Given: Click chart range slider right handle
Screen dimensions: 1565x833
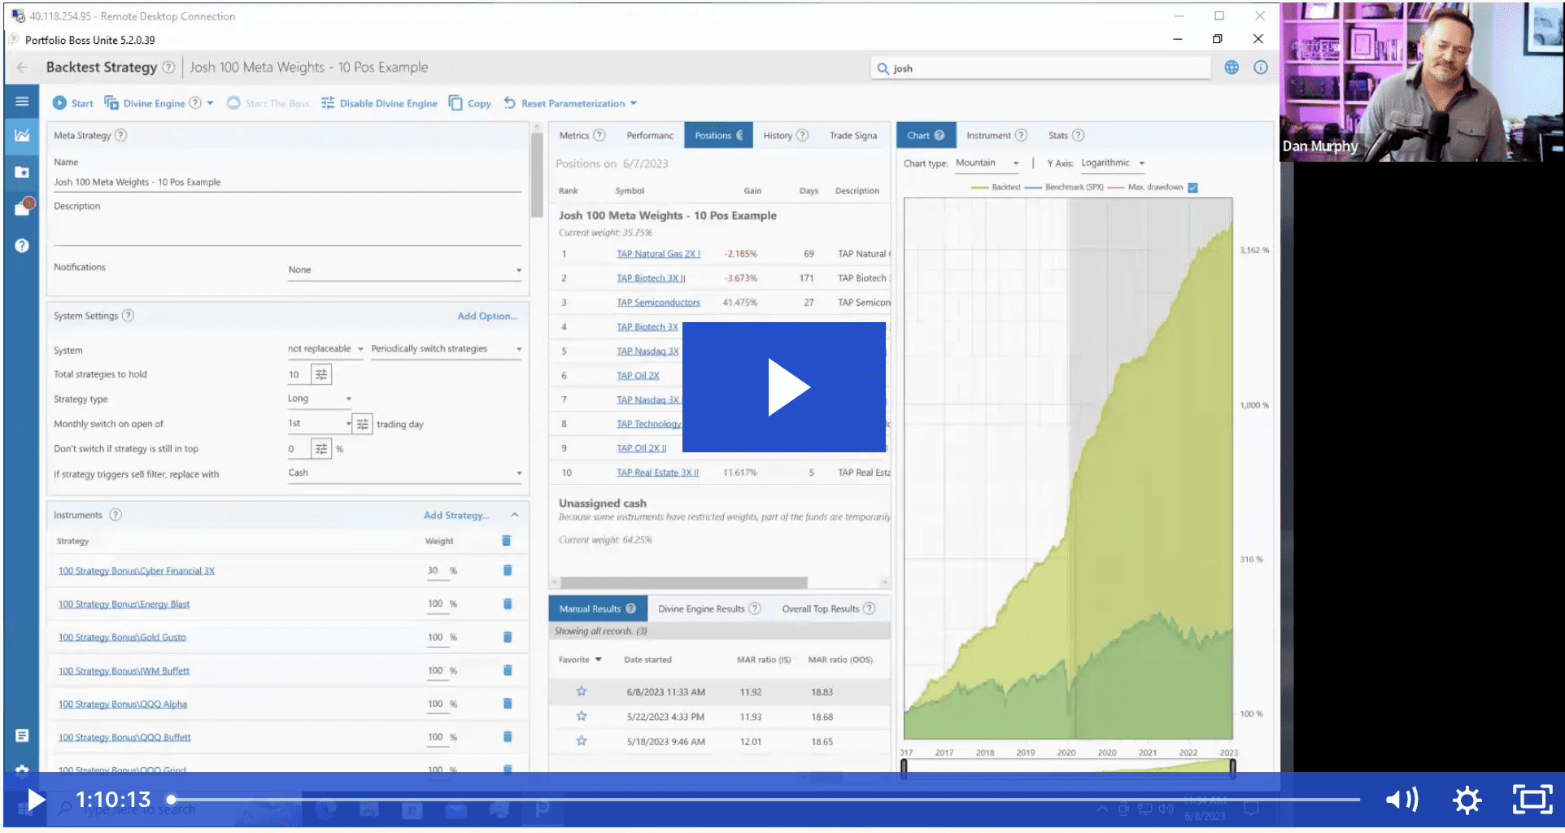Looking at the screenshot, I should (1232, 768).
